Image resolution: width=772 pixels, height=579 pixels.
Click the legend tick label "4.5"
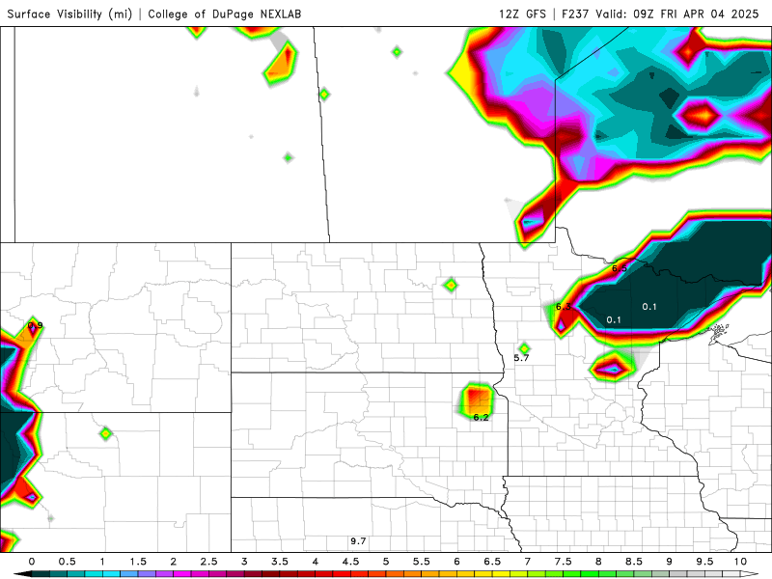point(350,562)
